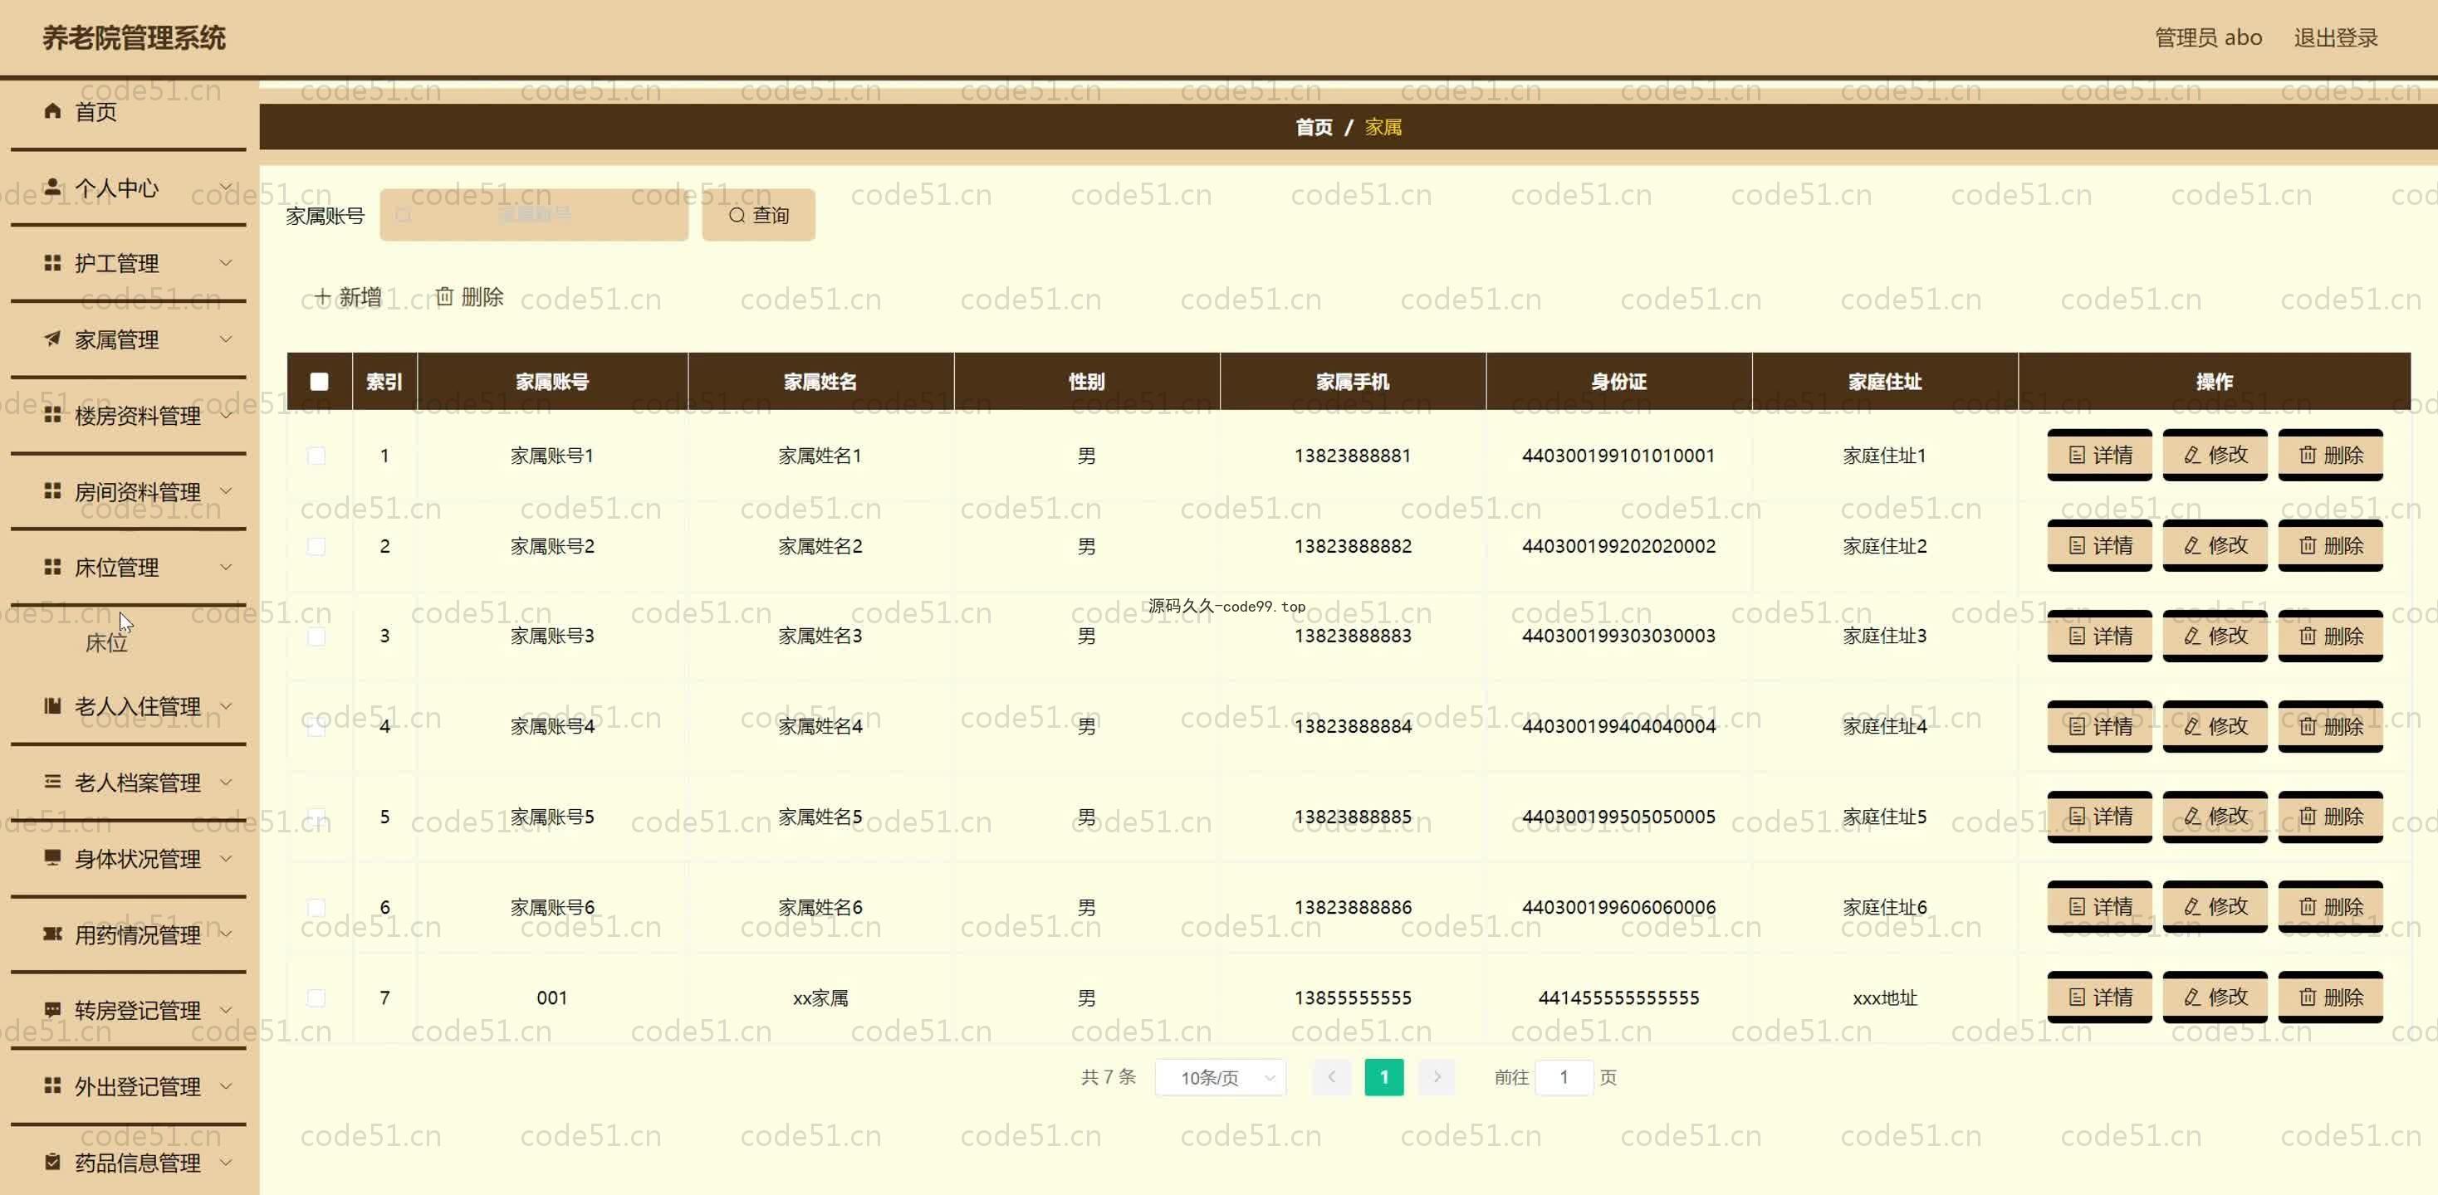This screenshot has width=2438, height=1195.
Task: Click the icon beside 老人入住管理
Action: pyautogui.click(x=53, y=705)
